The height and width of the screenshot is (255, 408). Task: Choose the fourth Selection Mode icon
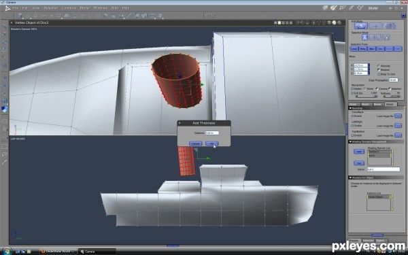click(387, 37)
